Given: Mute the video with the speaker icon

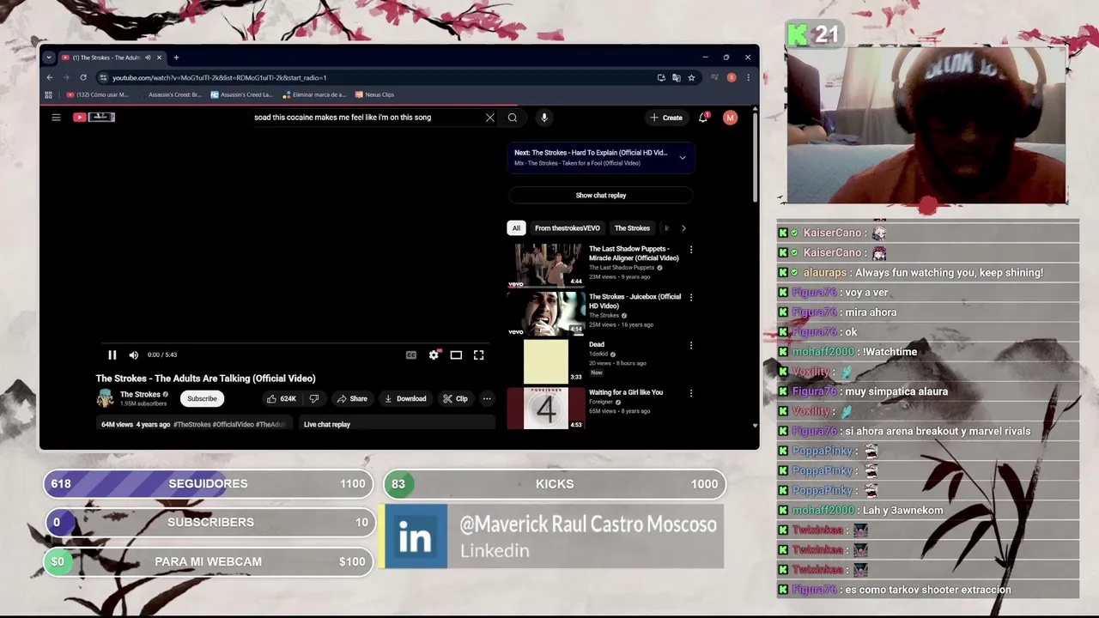Looking at the screenshot, I should [x=134, y=354].
